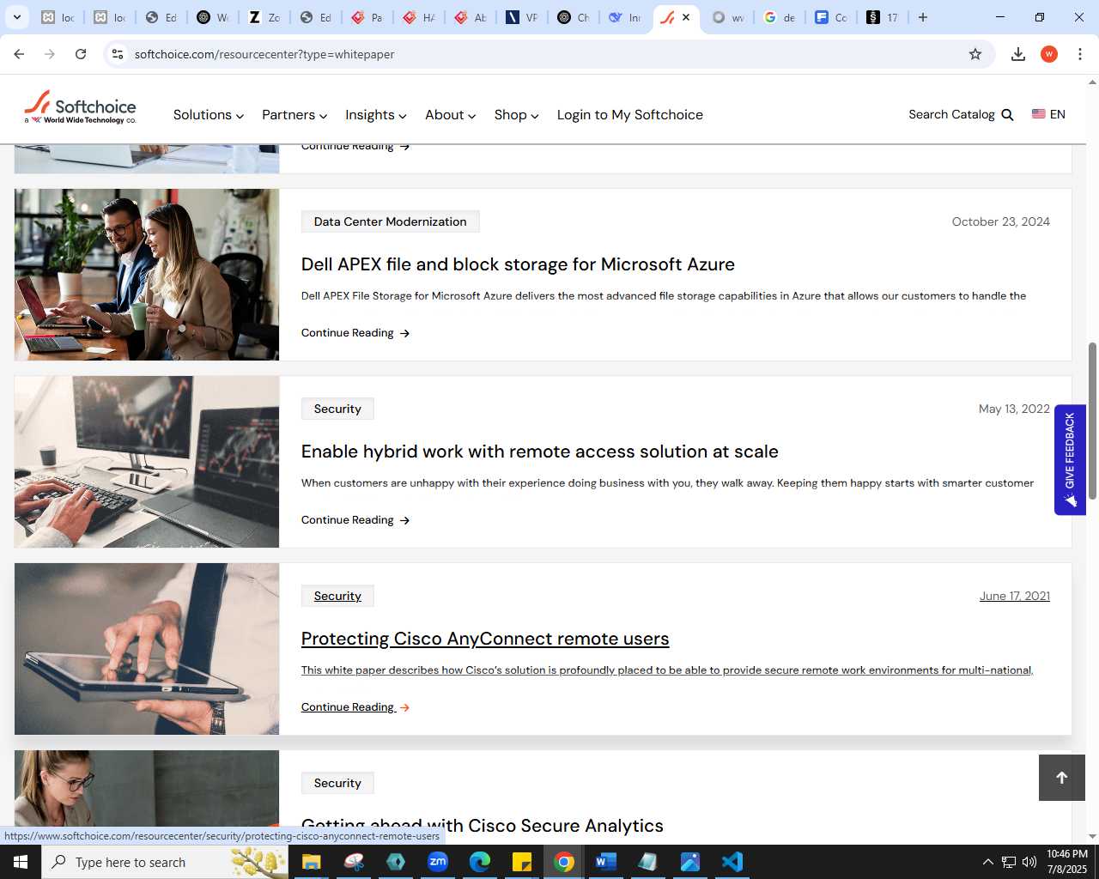
Task: Expand the Solutions menu
Action: coord(209,115)
